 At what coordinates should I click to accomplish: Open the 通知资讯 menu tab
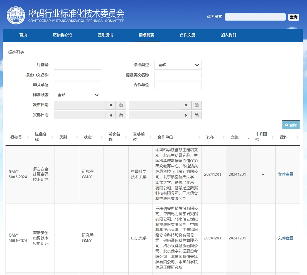[x=105, y=35]
